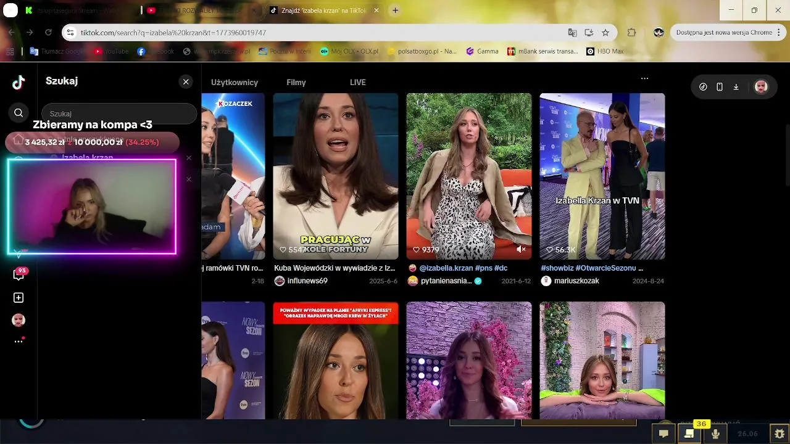The height and width of the screenshot is (444, 790).
Task: Open the Poczta w Interii bookmark
Action: point(285,52)
